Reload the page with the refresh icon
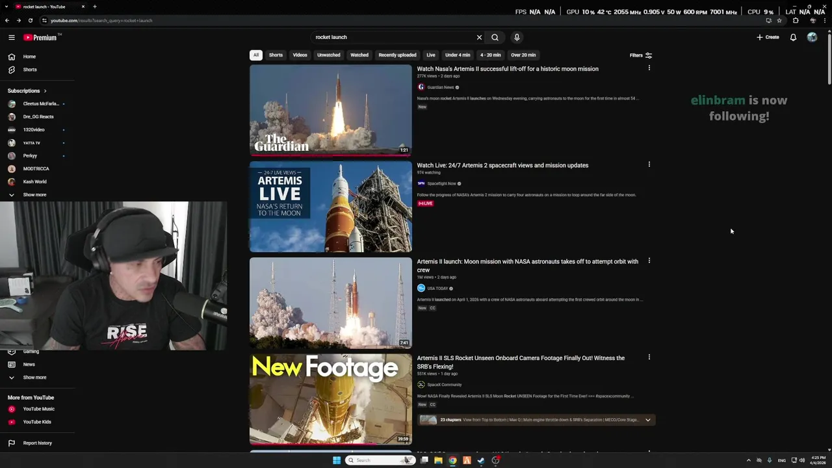Image resolution: width=832 pixels, height=468 pixels. click(x=30, y=20)
